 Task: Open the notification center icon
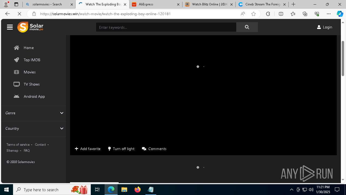337,190
